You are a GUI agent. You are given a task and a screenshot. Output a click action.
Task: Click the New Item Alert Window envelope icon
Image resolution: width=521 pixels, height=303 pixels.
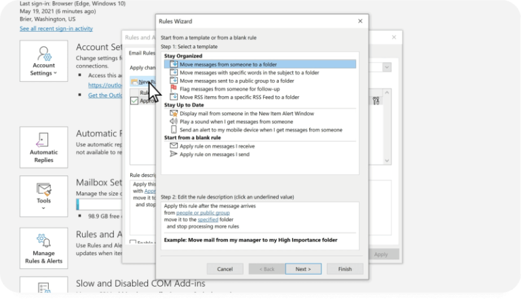click(x=174, y=113)
